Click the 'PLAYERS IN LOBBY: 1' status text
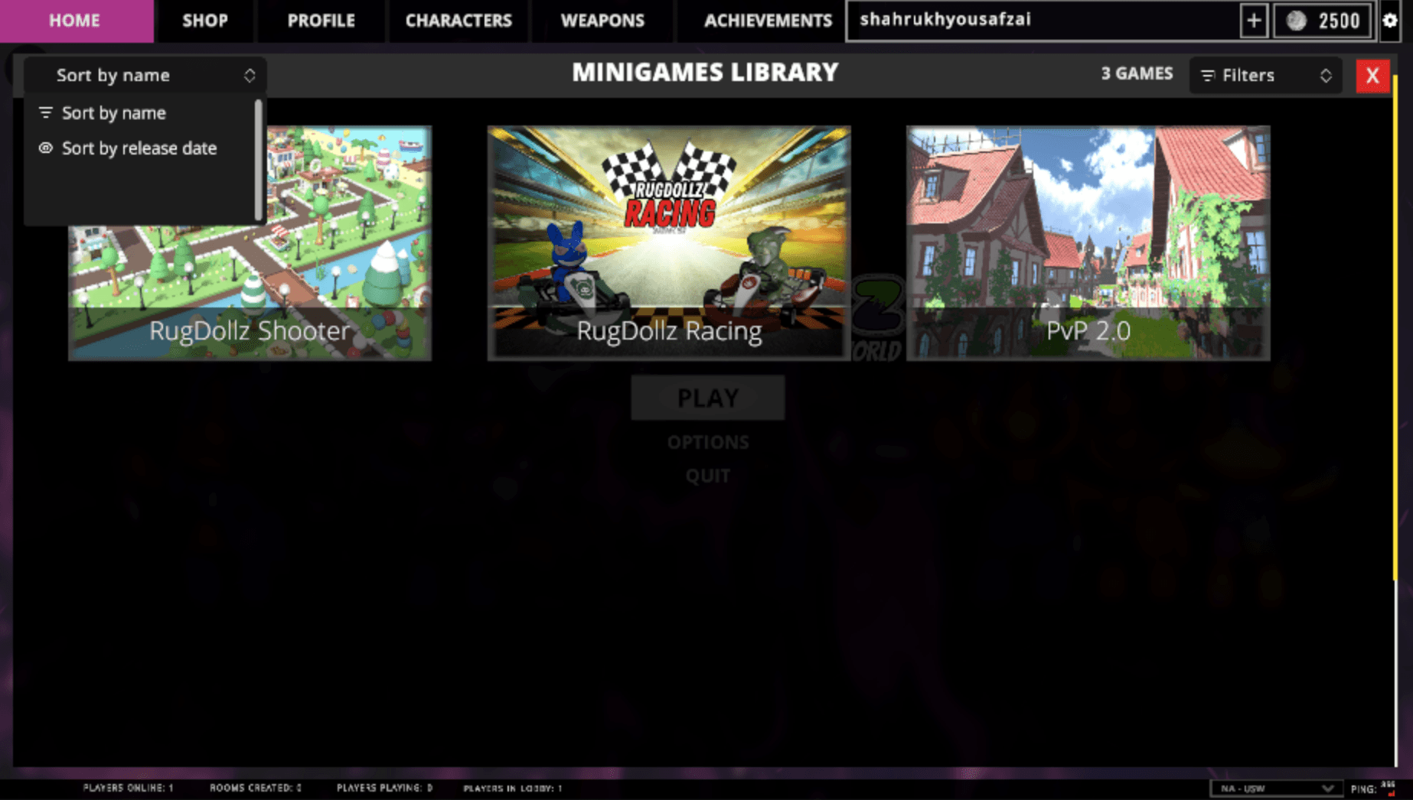Viewport: 1413px width, 800px height. tap(513, 788)
